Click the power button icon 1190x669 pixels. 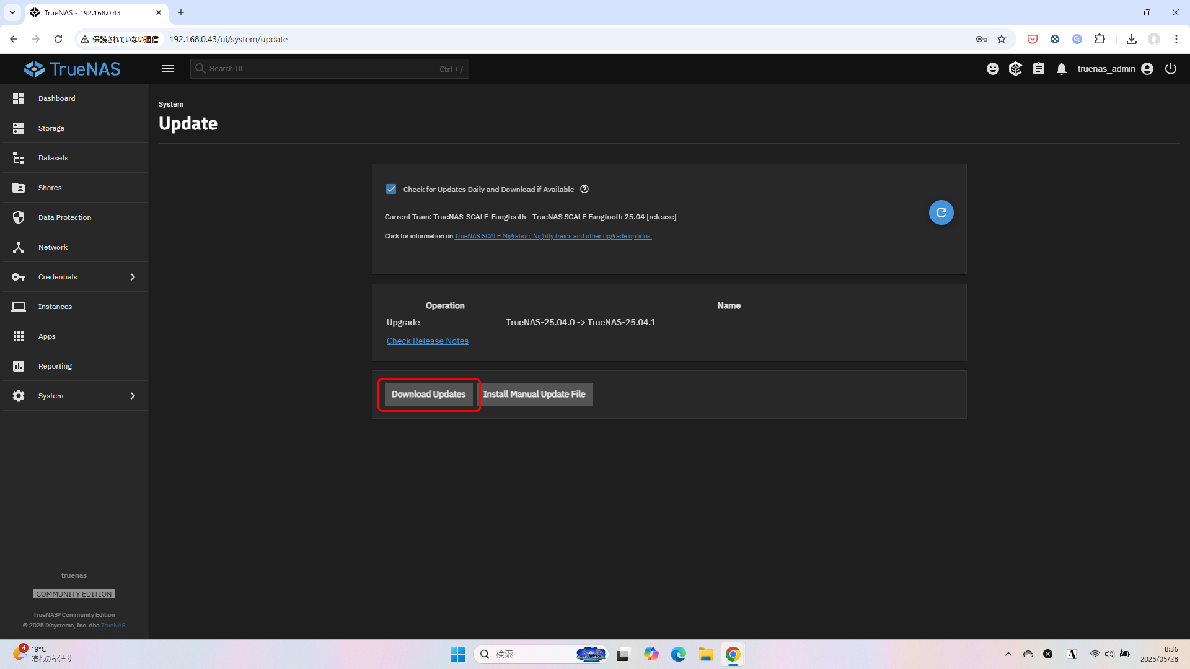[1171, 69]
